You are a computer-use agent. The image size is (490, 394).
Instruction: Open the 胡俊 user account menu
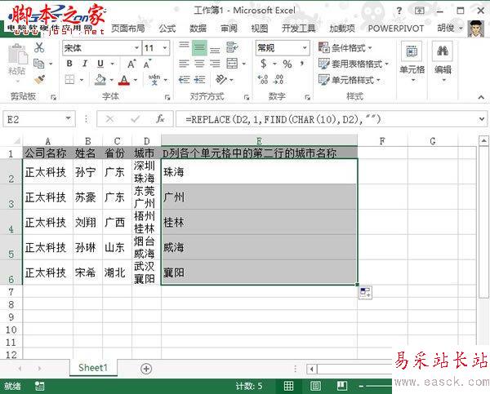click(x=449, y=28)
